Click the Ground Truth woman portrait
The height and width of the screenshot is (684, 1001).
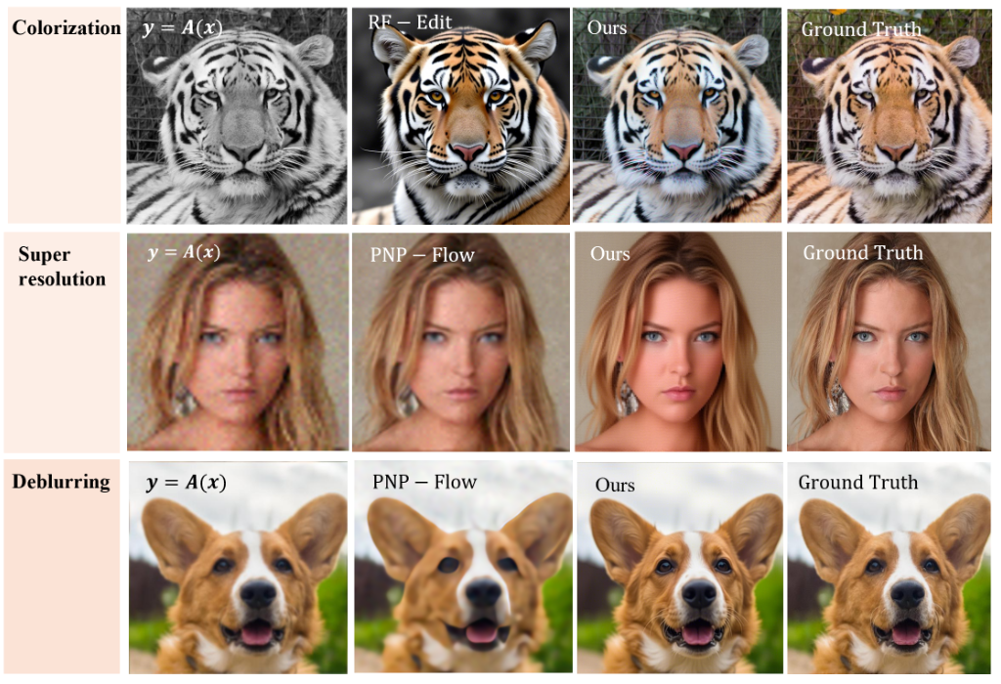pos(890,341)
